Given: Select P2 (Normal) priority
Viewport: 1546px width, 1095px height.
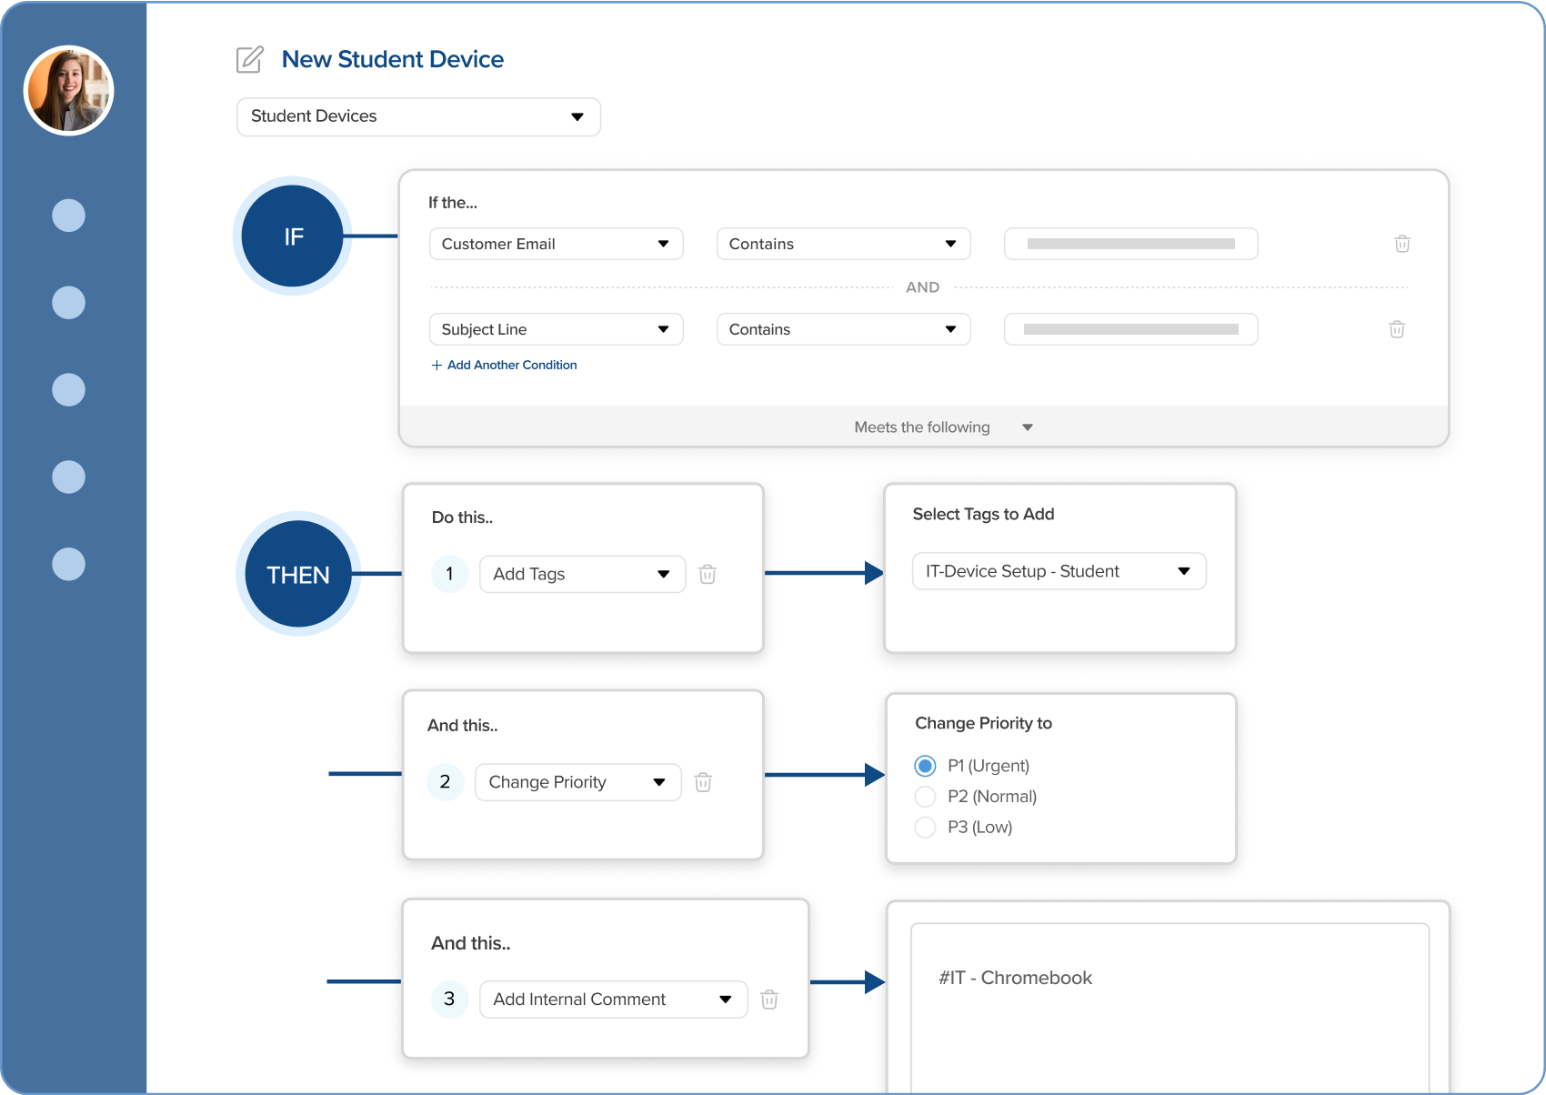Looking at the screenshot, I should (x=925, y=797).
